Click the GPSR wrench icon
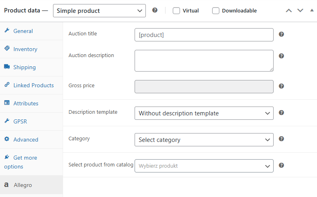This screenshot has height=197, width=317. click(x=7, y=121)
